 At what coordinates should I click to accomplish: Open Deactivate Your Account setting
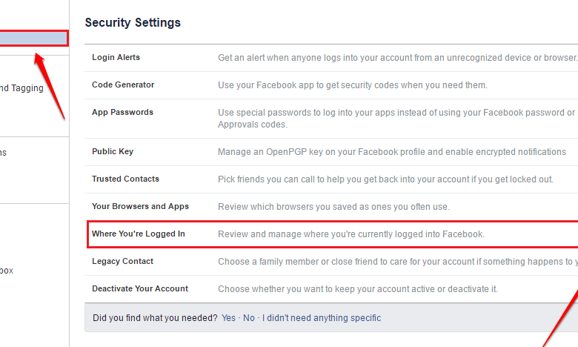[x=140, y=288]
